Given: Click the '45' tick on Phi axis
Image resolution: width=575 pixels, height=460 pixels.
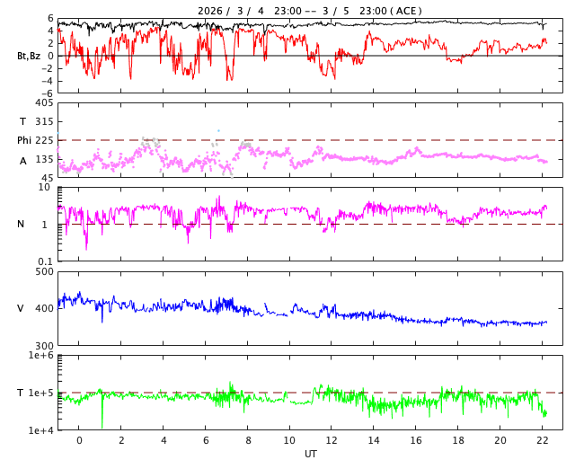Looking at the screenshot, I should coord(48,178).
